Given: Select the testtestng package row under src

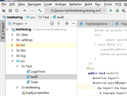Looking at the screenshot, I should tap(41, 87).
